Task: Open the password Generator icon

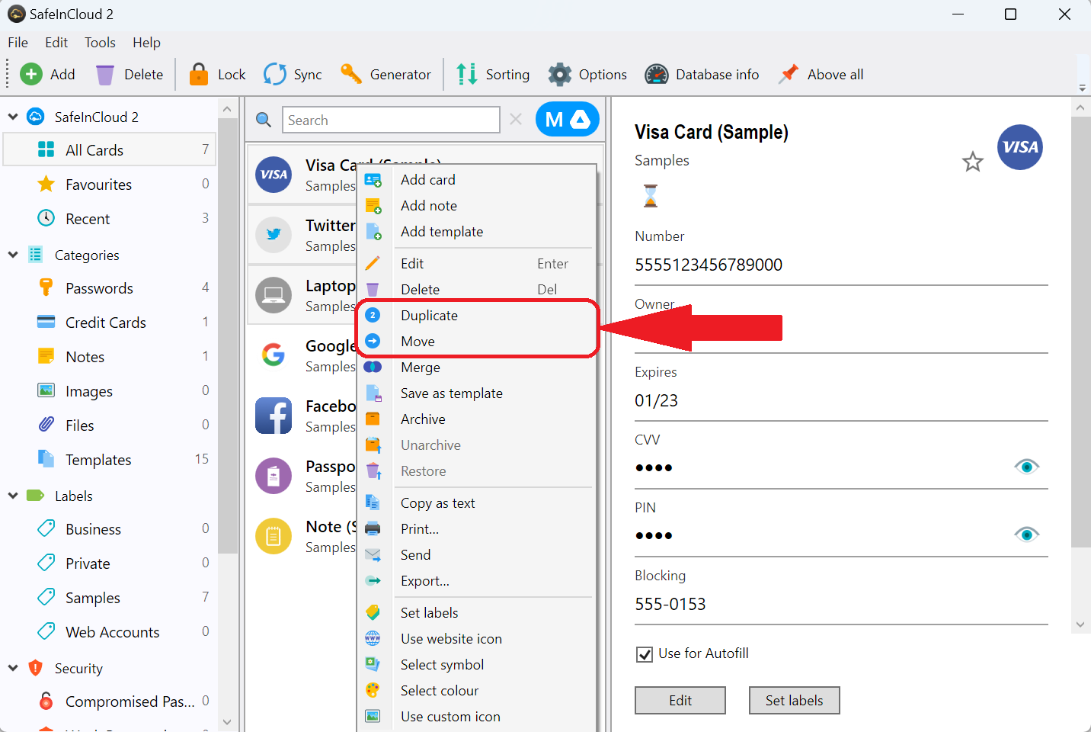Action: pos(351,74)
